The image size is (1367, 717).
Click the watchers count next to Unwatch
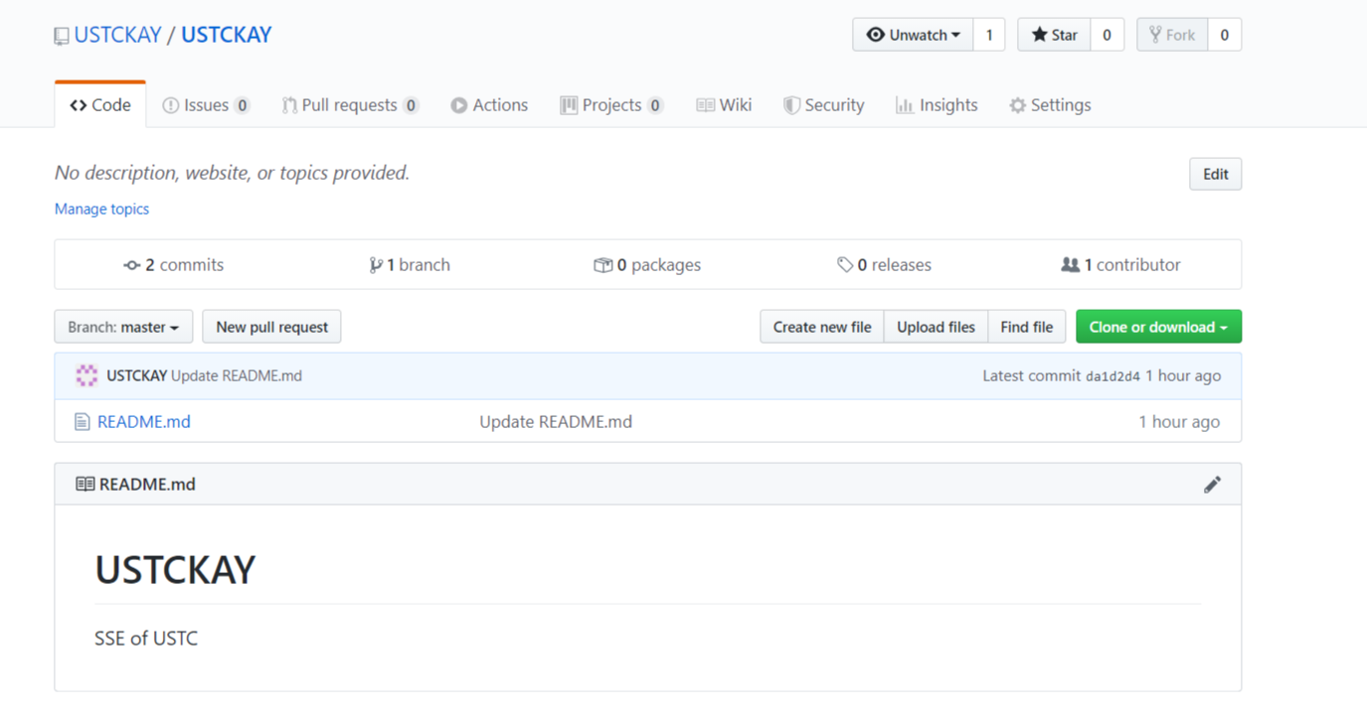[x=988, y=35]
